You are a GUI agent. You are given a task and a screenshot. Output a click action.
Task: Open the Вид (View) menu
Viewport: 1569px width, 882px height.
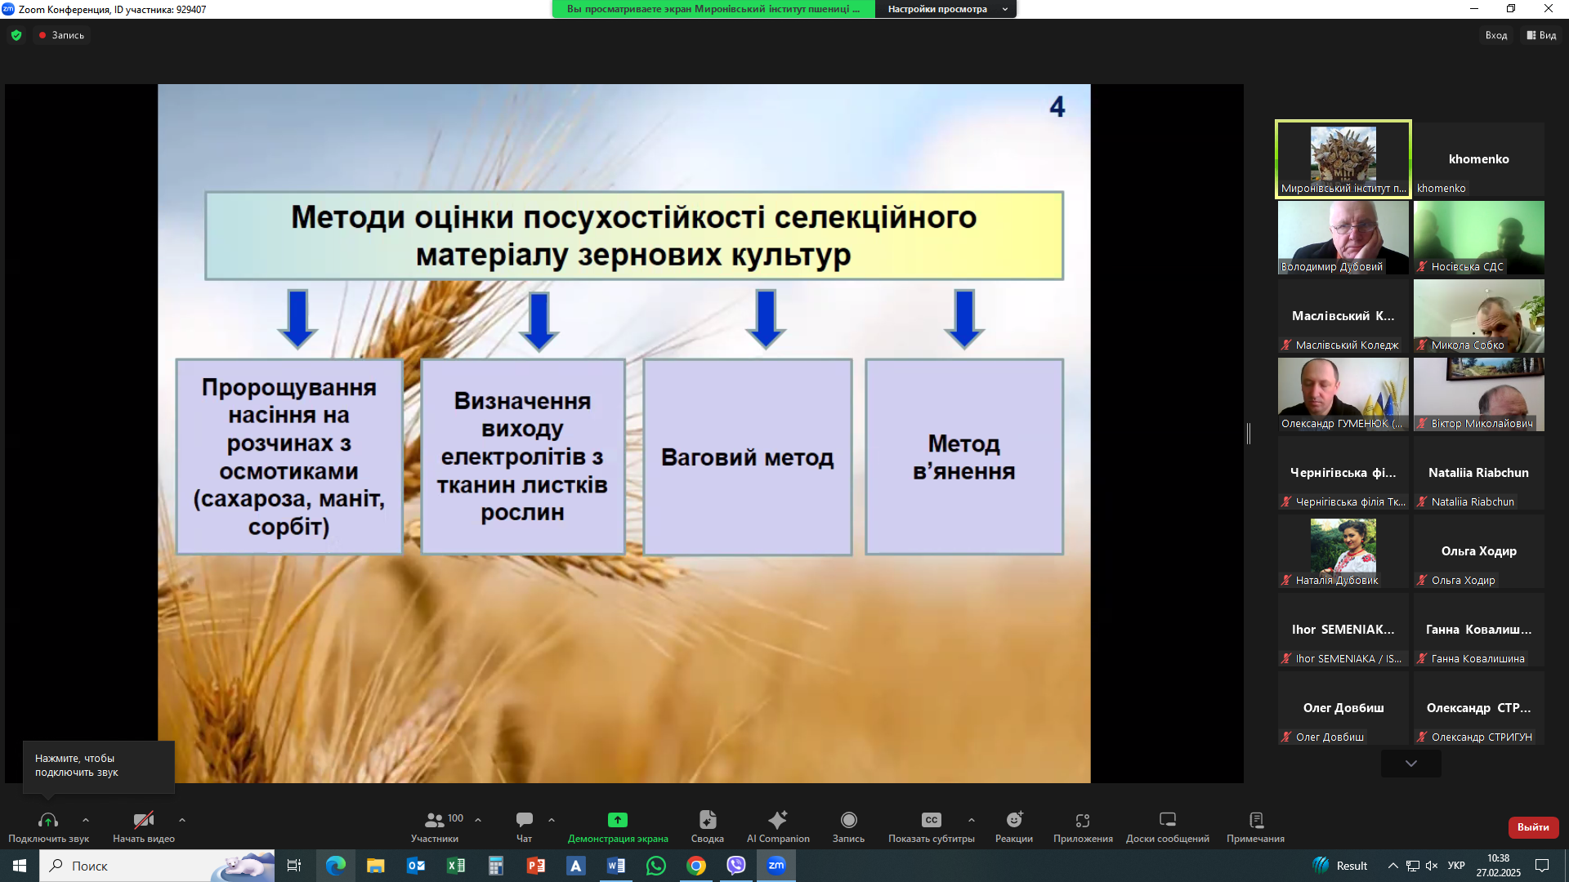[1541, 35]
